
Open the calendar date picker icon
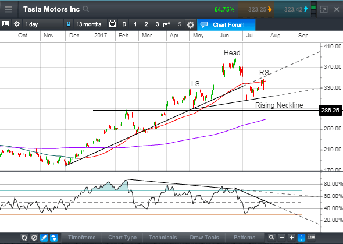[112, 24]
